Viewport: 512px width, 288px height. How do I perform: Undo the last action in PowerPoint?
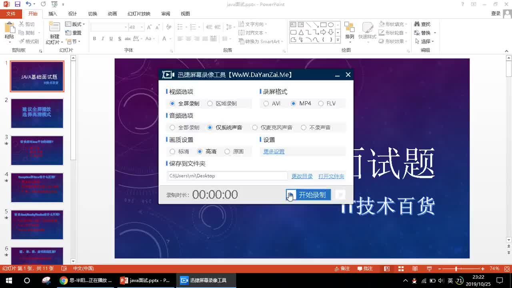(28, 4)
